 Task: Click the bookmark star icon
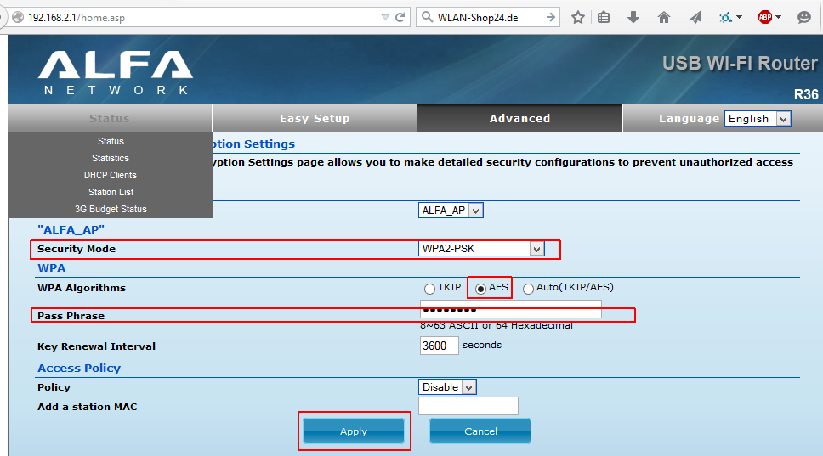click(x=578, y=17)
